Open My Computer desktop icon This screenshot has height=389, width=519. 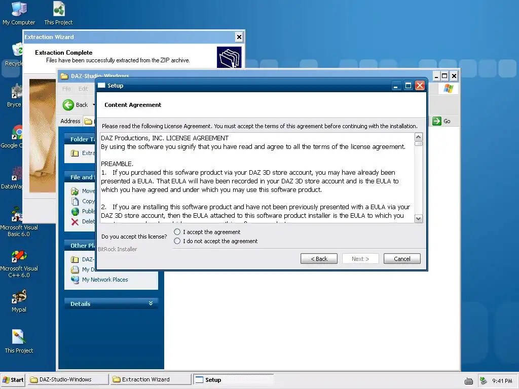click(x=19, y=13)
